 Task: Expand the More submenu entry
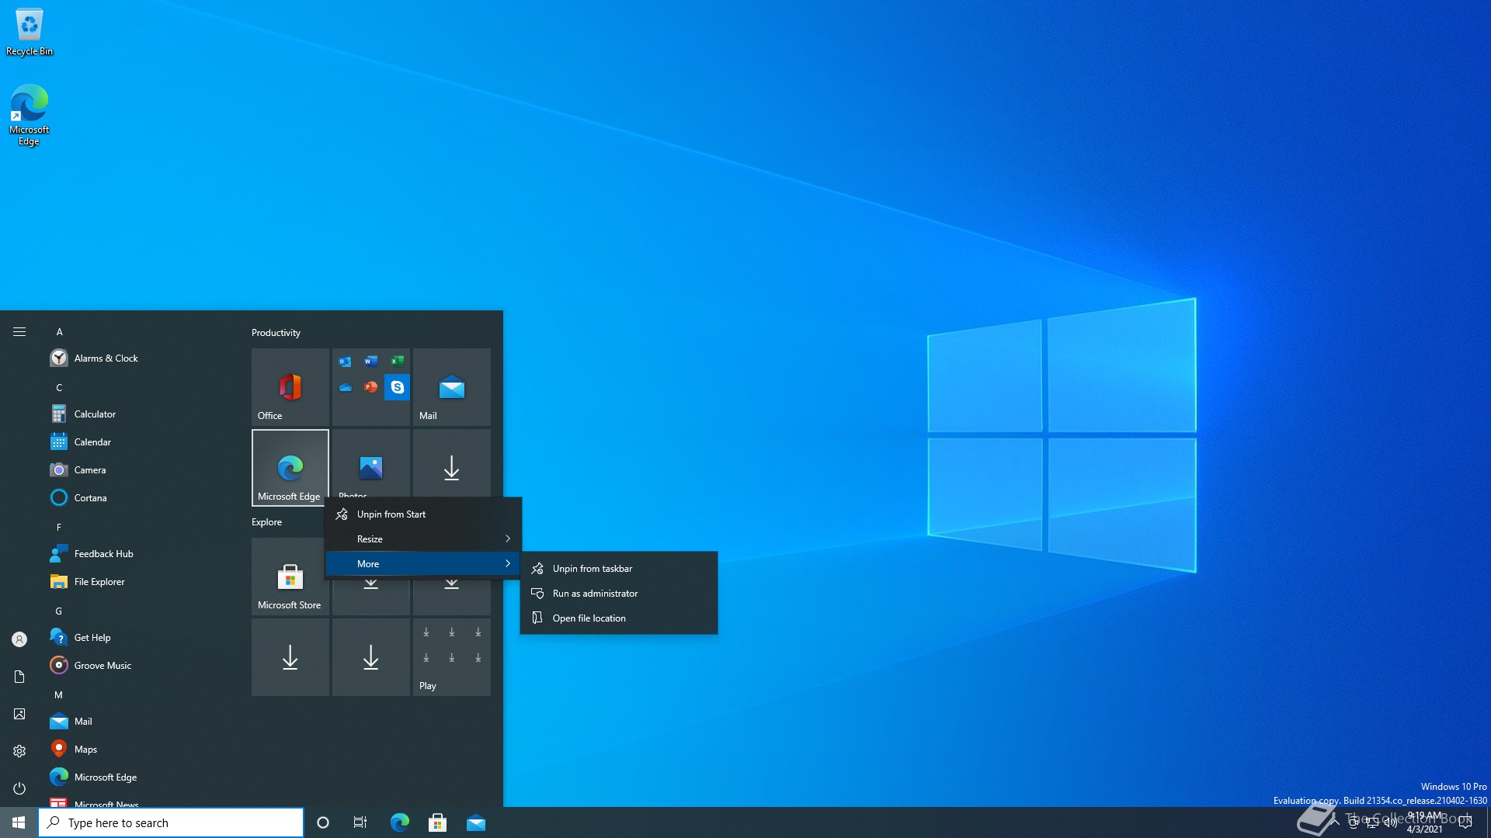(x=423, y=564)
